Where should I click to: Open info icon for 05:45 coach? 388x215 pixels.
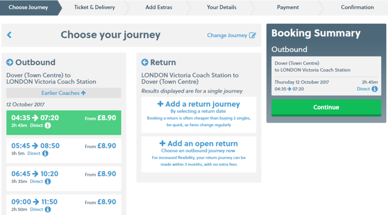pyautogui.click(x=45, y=154)
